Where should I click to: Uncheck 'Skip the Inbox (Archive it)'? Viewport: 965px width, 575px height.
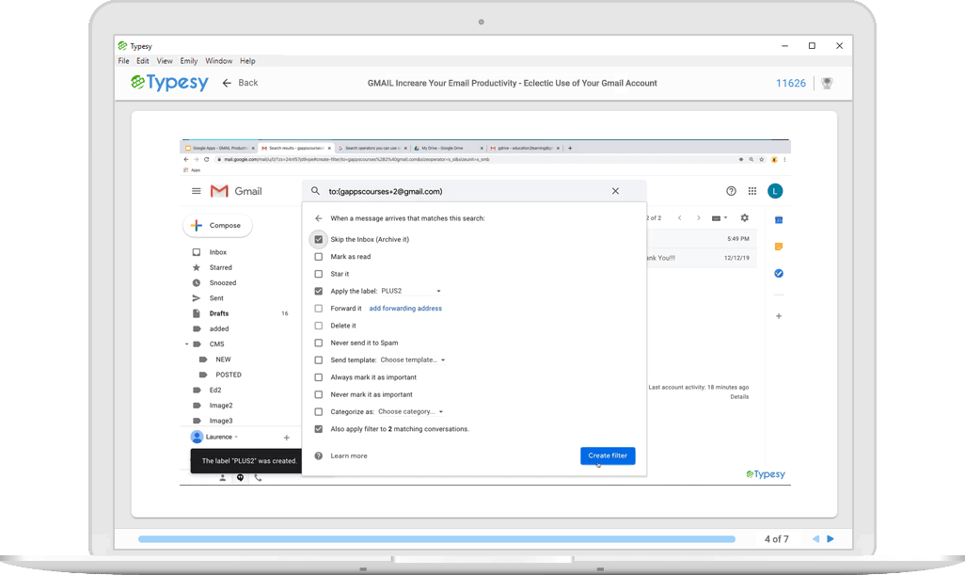318,239
